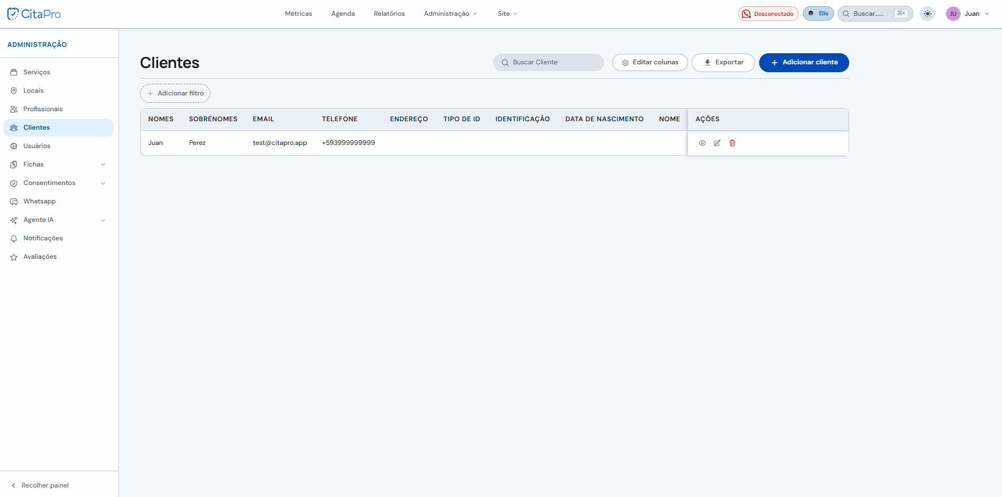This screenshot has width=1002, height=497.
Task: Click the Exportar button
Action: point(723,62)
